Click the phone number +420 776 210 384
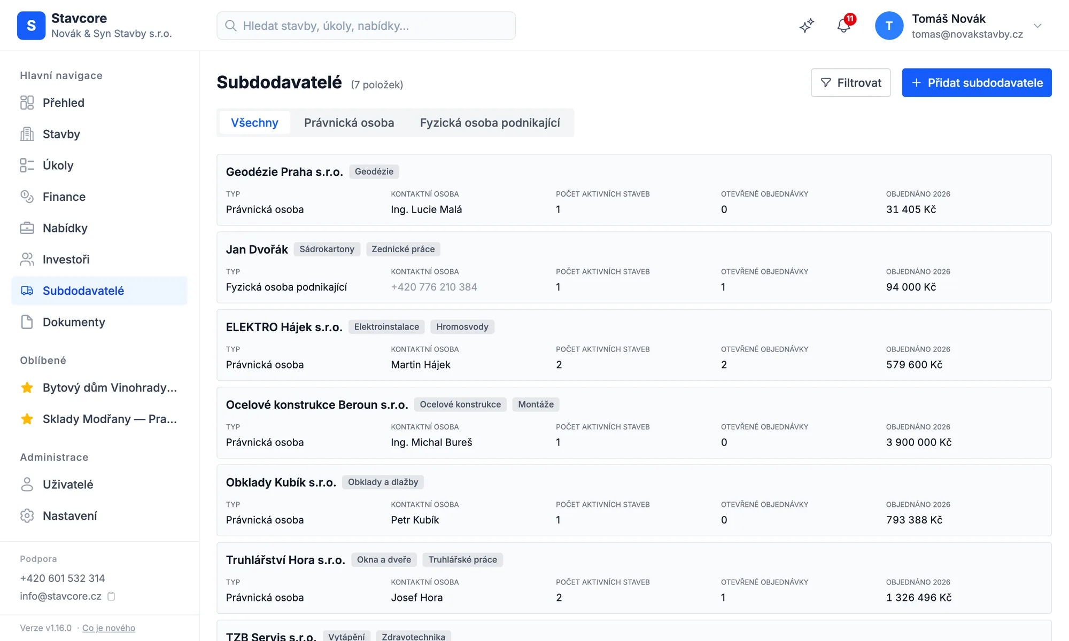Screen dimensions: 1069x641 tap(434, 287)
